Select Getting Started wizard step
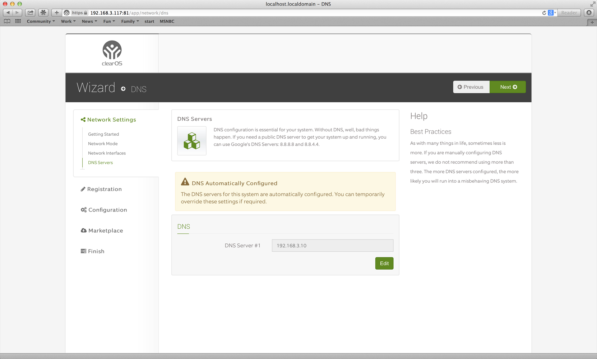The height and width of the screenshot is (359, 597). pyautogui.click(x=103, y=134)
